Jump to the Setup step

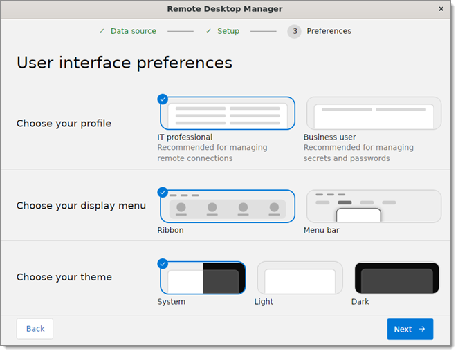click(228, 31)
